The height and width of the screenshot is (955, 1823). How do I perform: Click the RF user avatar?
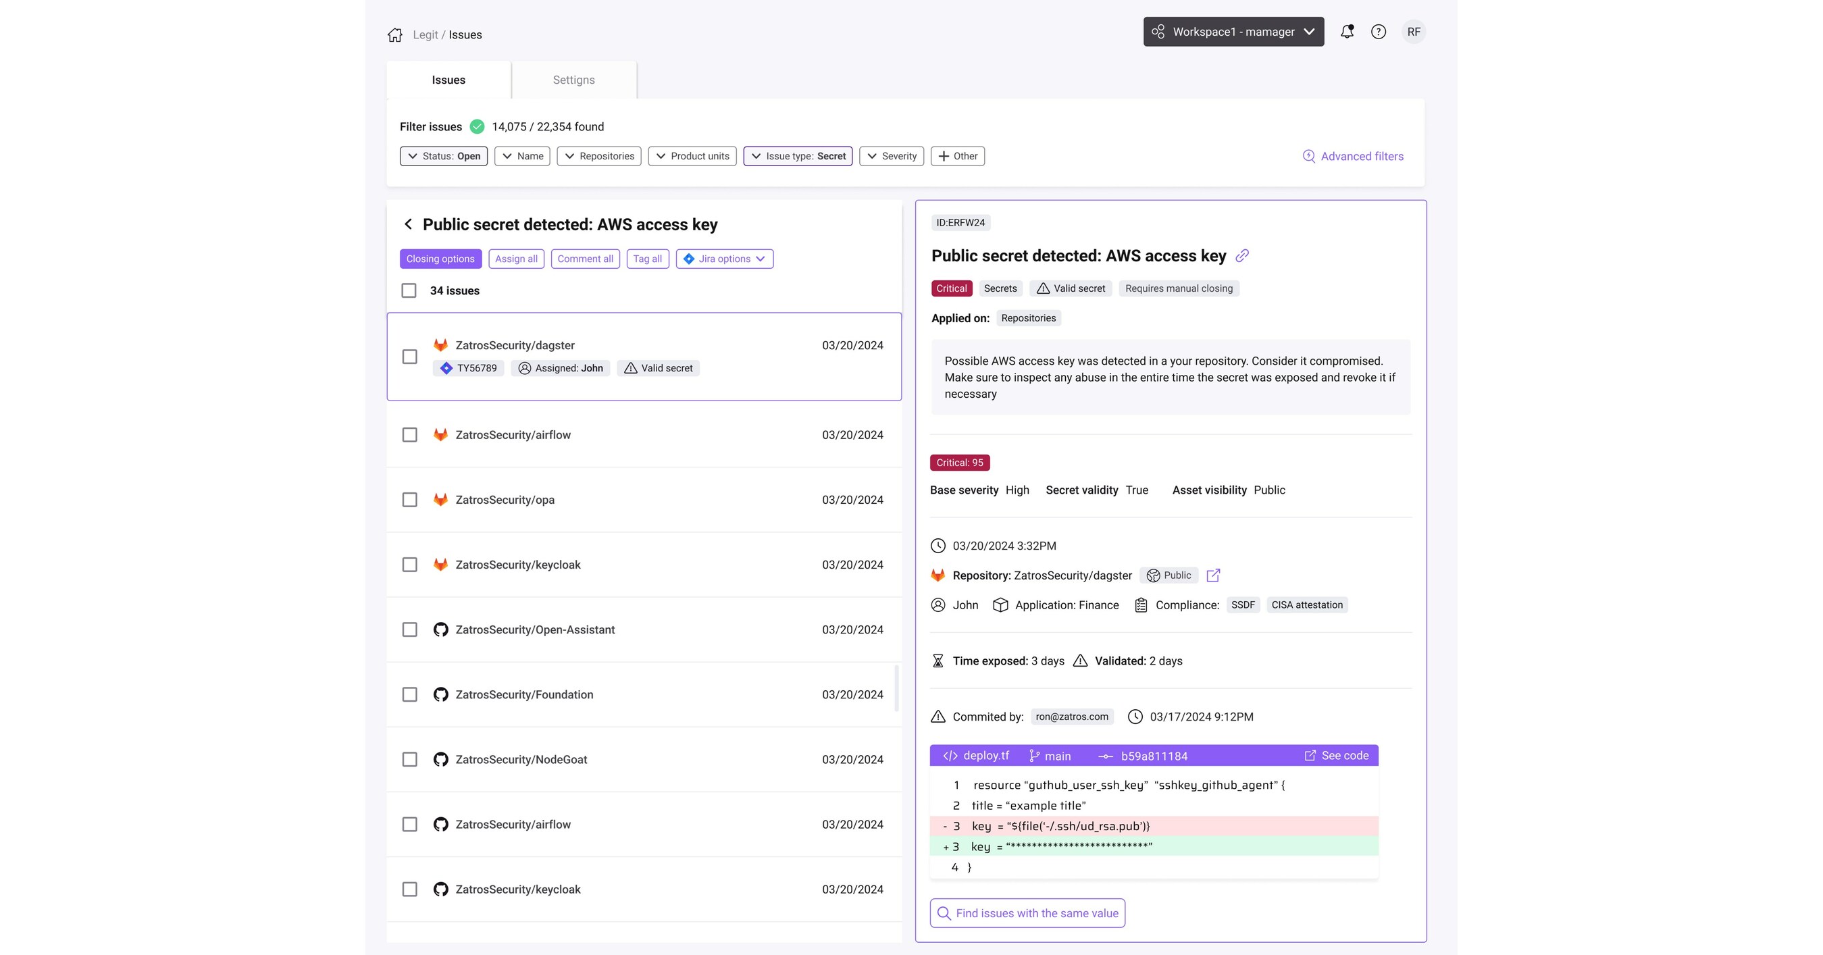1414,32
